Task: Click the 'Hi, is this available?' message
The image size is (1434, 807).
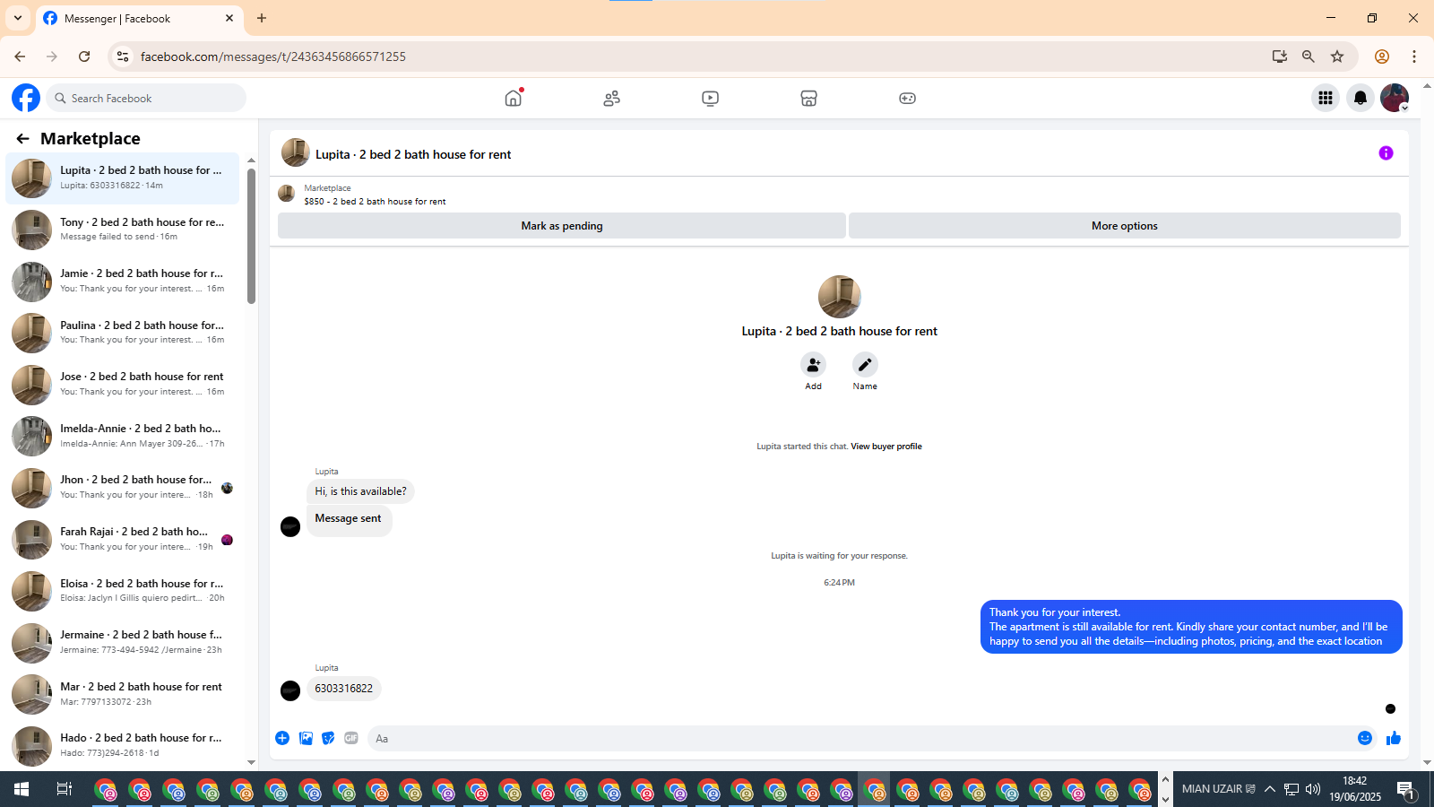Action: click(x=360, y=491)
